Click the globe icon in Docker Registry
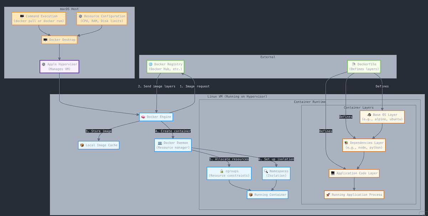428x216 pixels. point(151,64)
